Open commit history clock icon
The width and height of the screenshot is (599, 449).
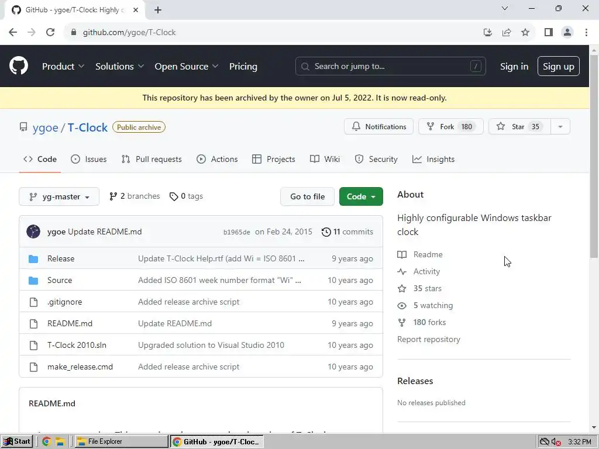point(326,232)
